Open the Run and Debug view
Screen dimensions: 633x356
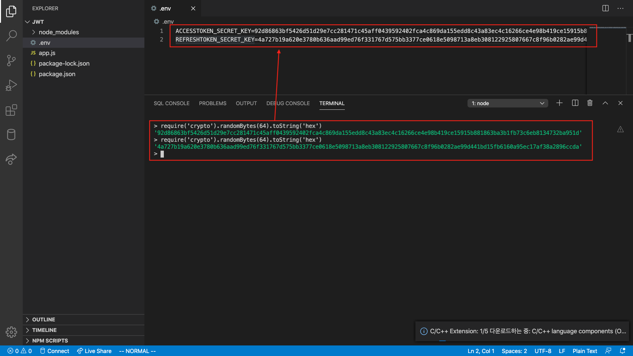click(11, 85)
